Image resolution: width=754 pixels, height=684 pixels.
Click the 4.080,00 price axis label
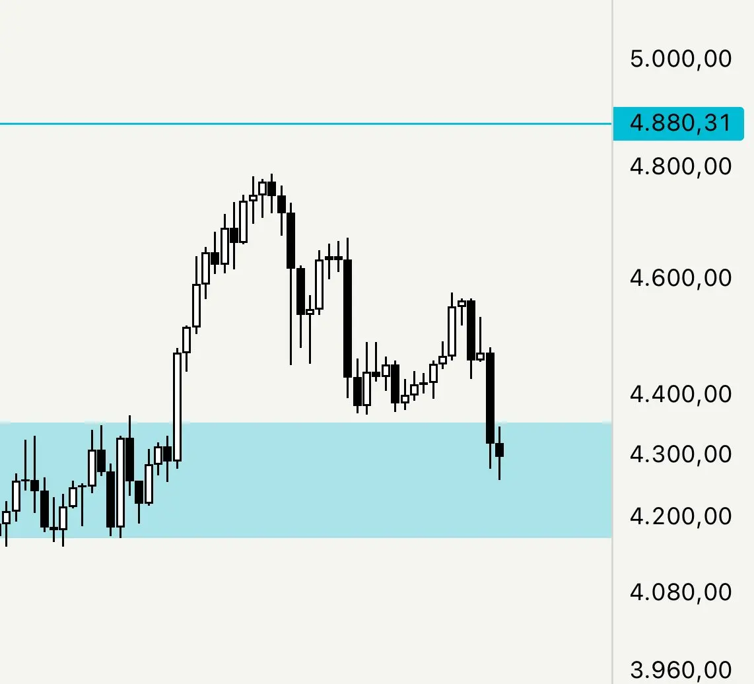[681, 592]
